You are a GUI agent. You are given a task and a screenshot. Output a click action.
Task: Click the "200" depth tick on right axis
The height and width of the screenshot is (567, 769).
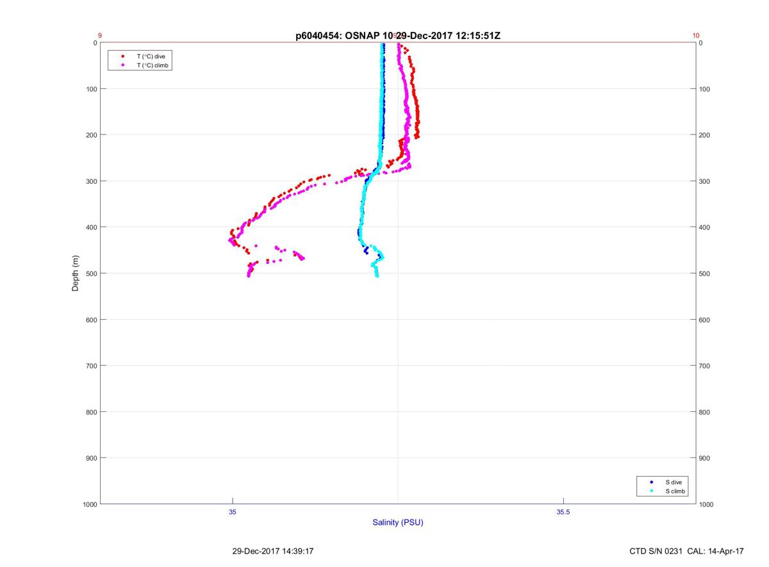705,135
